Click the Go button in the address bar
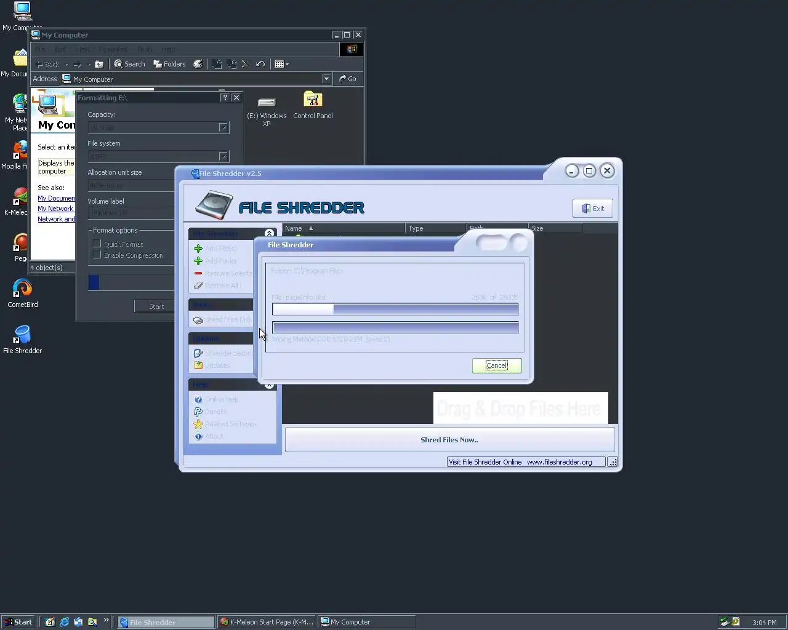 point(348,79)
